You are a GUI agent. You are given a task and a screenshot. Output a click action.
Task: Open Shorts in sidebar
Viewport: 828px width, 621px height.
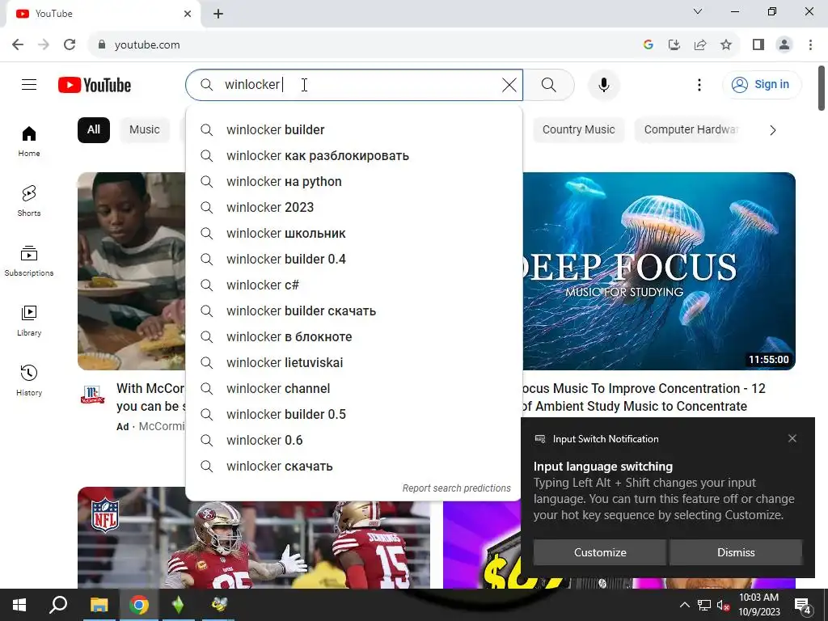click(29, 201)
